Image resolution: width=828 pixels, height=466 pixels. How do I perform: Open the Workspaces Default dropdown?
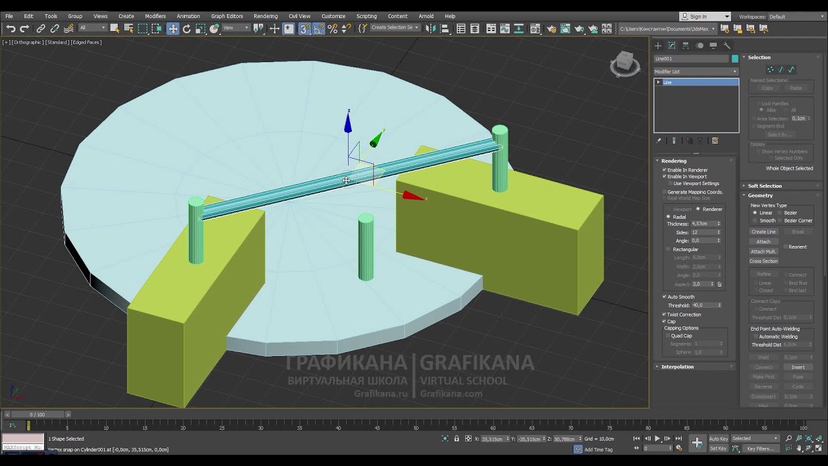[796, 17]
